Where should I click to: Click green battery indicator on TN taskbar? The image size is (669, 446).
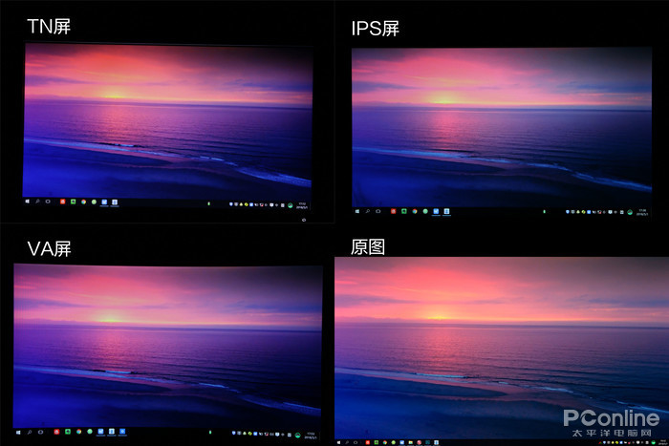tap(208, 203)
